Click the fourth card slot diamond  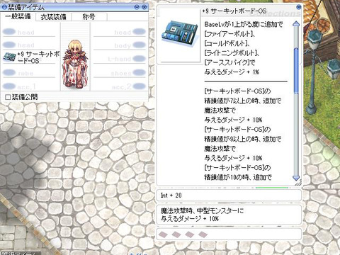(x=203, y=234)
